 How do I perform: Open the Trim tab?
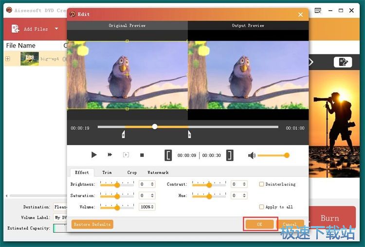click(107, 172)
